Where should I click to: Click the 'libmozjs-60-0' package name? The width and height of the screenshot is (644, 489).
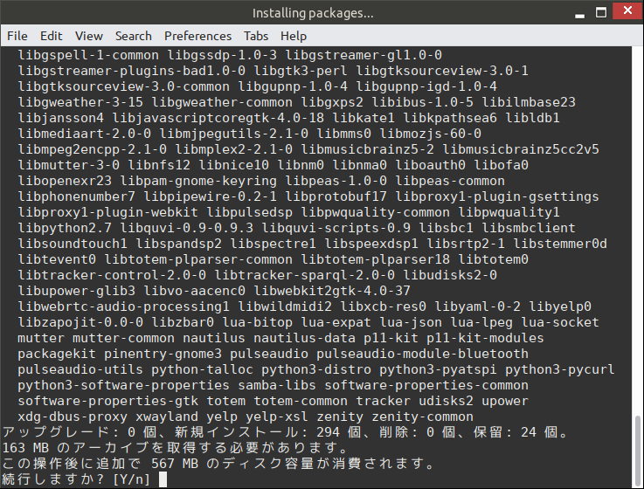pyautogui.click(x=430, y=134)
